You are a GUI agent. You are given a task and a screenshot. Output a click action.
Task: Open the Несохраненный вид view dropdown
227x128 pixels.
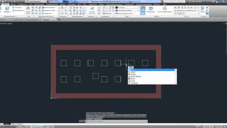click(x=127, y=10)
